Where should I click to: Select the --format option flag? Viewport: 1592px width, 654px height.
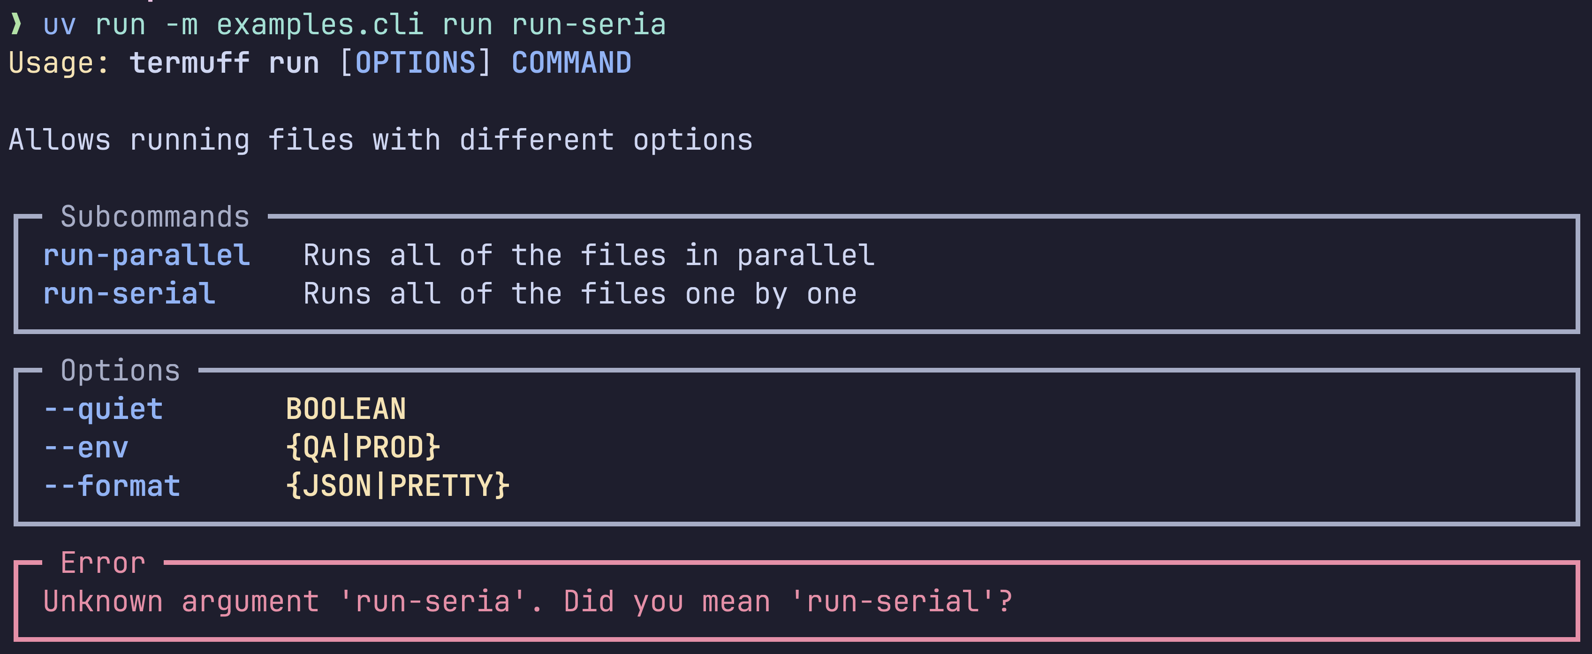click(x=112, y=486)
